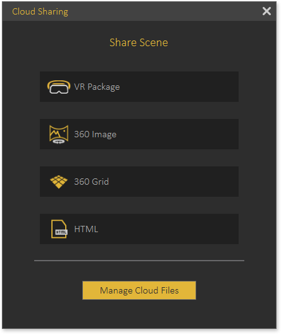Close the Cloud Sharing dialog
Image resolution: width=281 pixels, height=334 pixels.
coord(266,11)
